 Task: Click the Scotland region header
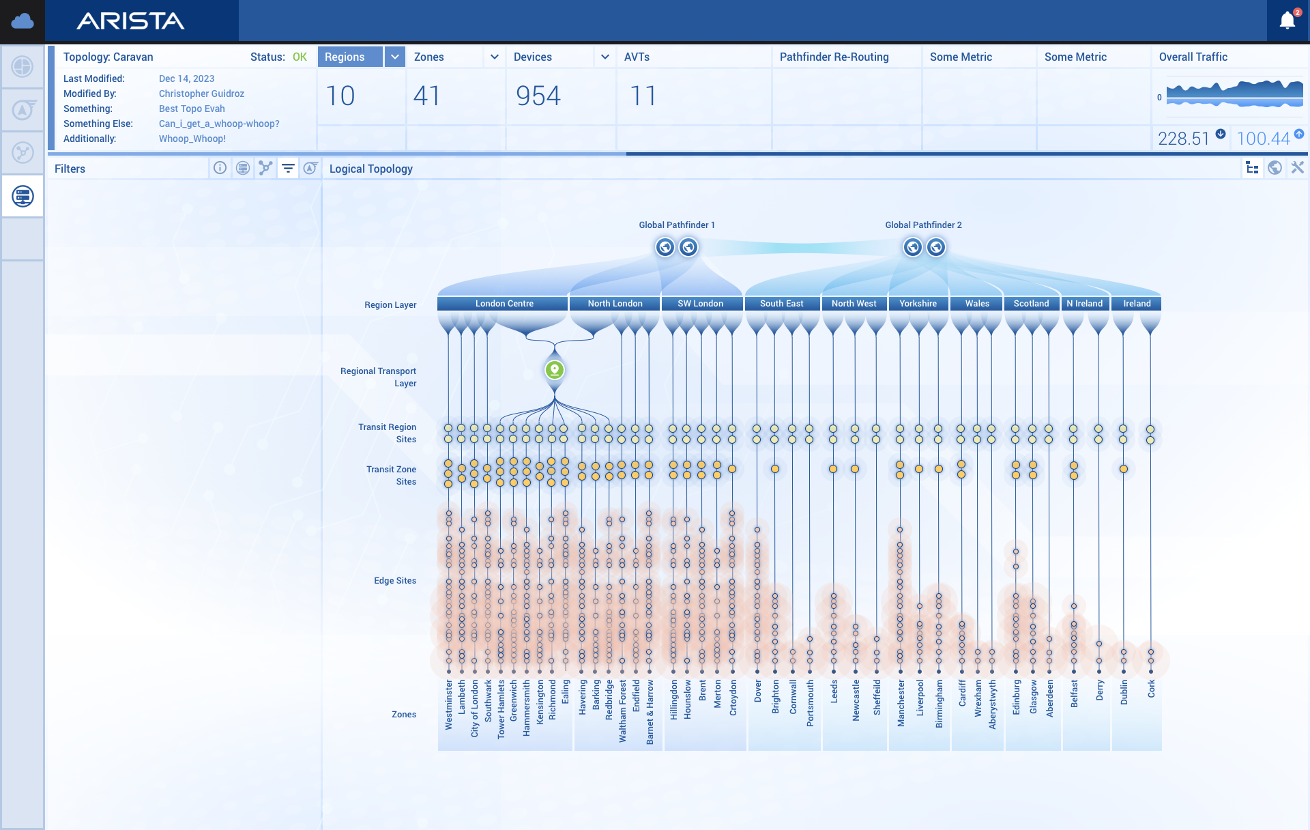pos(1031,304)
